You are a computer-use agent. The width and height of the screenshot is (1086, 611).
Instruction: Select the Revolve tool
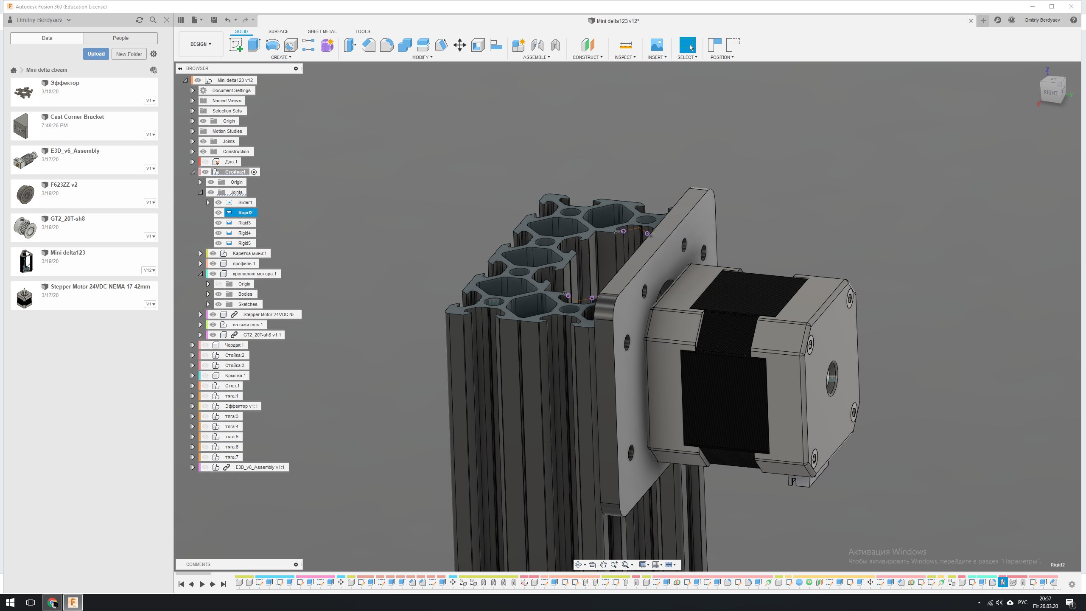(x=272, y=45)
